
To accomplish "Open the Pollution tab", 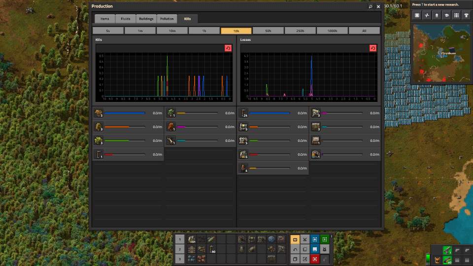I will pyautogui.click(x=167, y=19).
